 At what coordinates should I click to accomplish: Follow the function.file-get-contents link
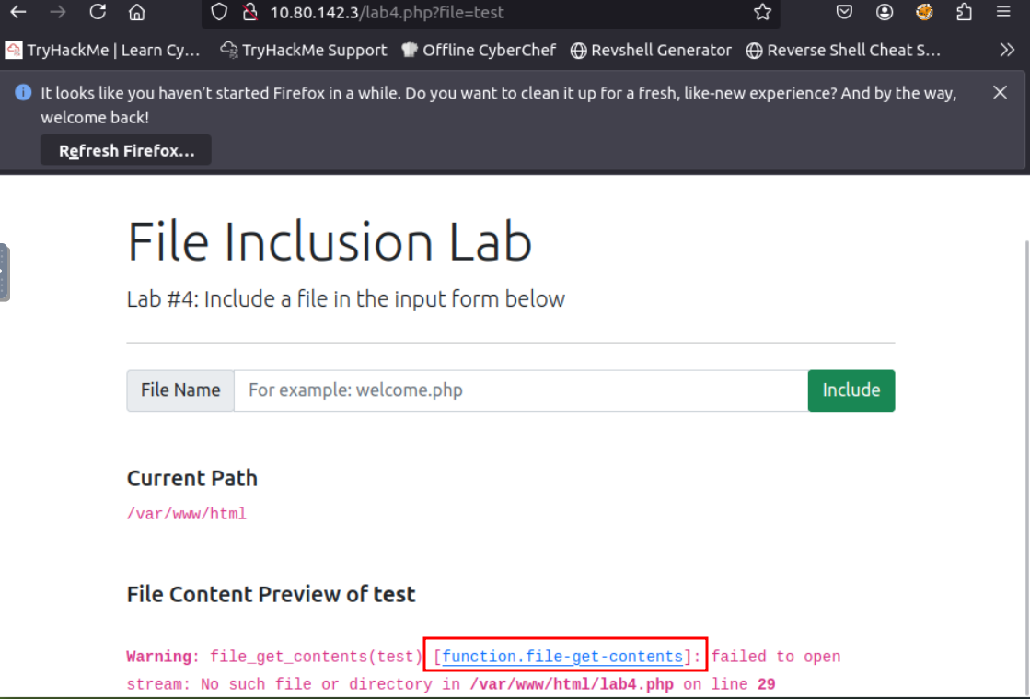562,657
